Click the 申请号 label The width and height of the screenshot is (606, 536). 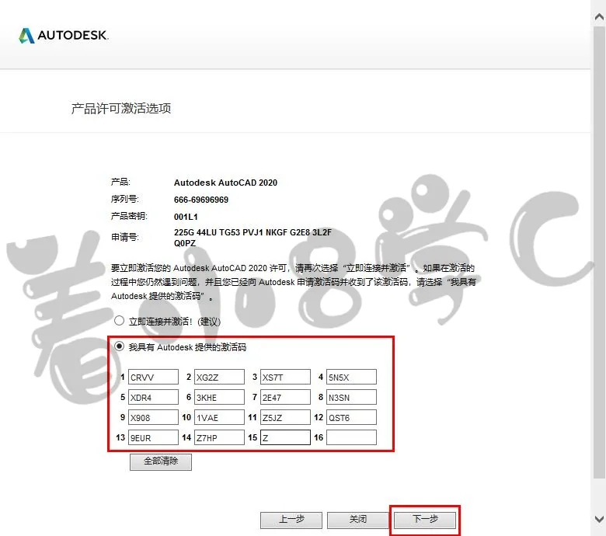pos(124,237)
